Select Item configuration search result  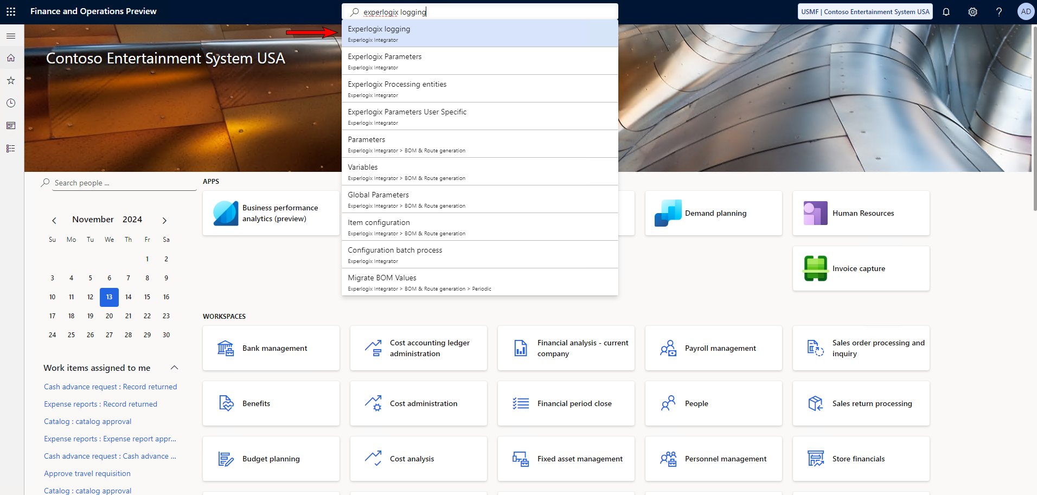tap(480, 227)
